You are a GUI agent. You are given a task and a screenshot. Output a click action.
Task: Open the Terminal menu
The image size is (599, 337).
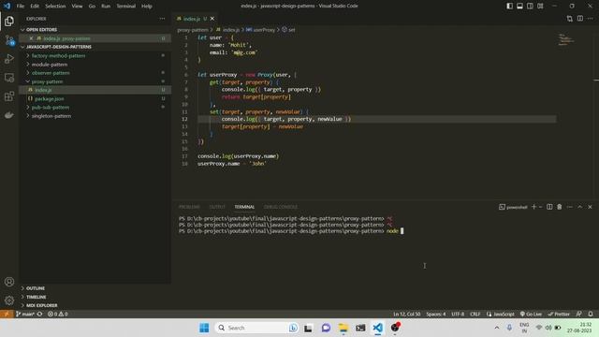125,6
